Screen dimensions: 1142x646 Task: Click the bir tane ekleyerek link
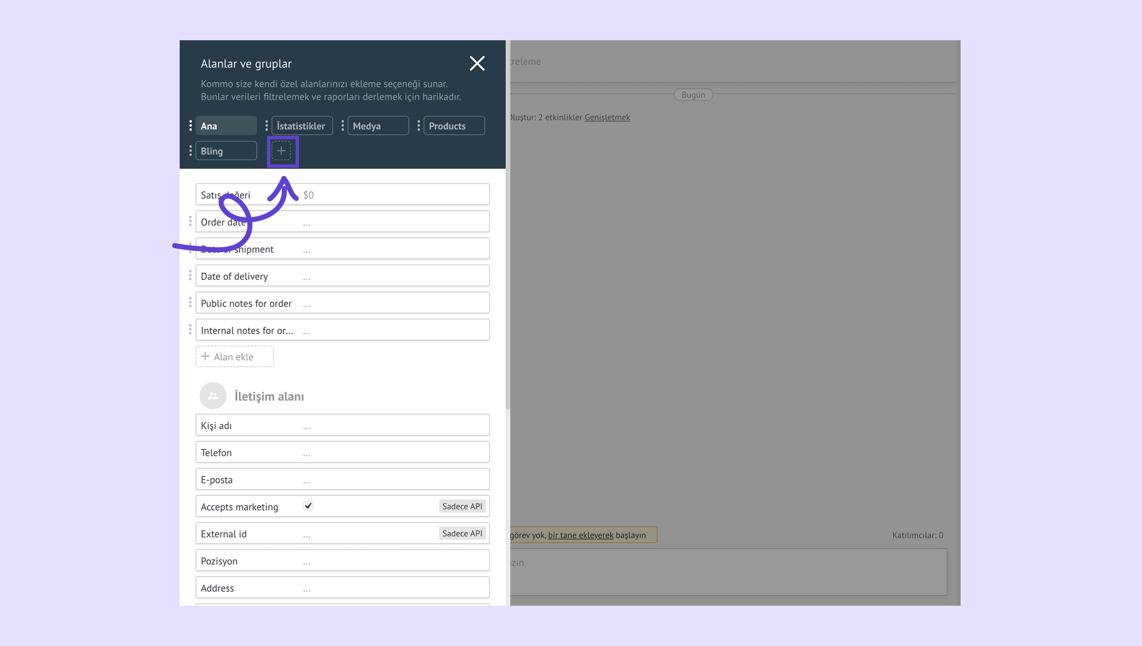point(580,535)
